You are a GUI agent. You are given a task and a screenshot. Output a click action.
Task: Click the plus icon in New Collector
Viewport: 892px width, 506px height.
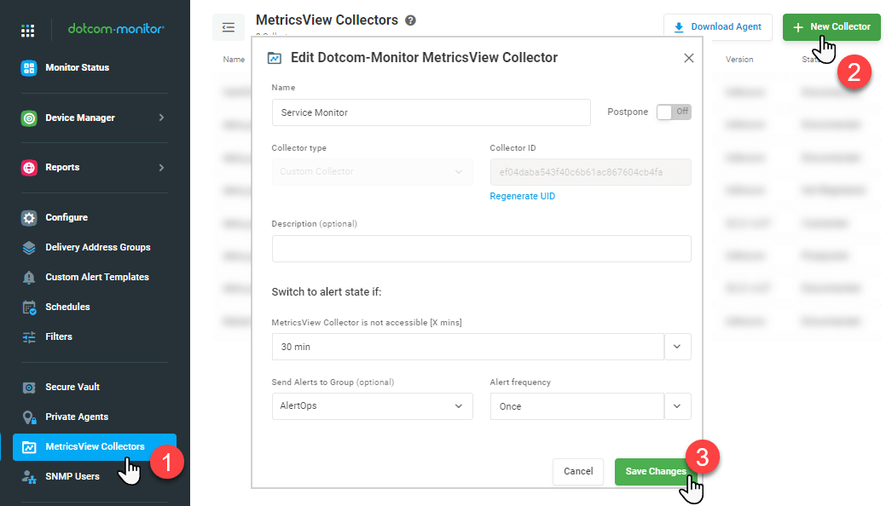pyautogui.click(x=798, y=27)
